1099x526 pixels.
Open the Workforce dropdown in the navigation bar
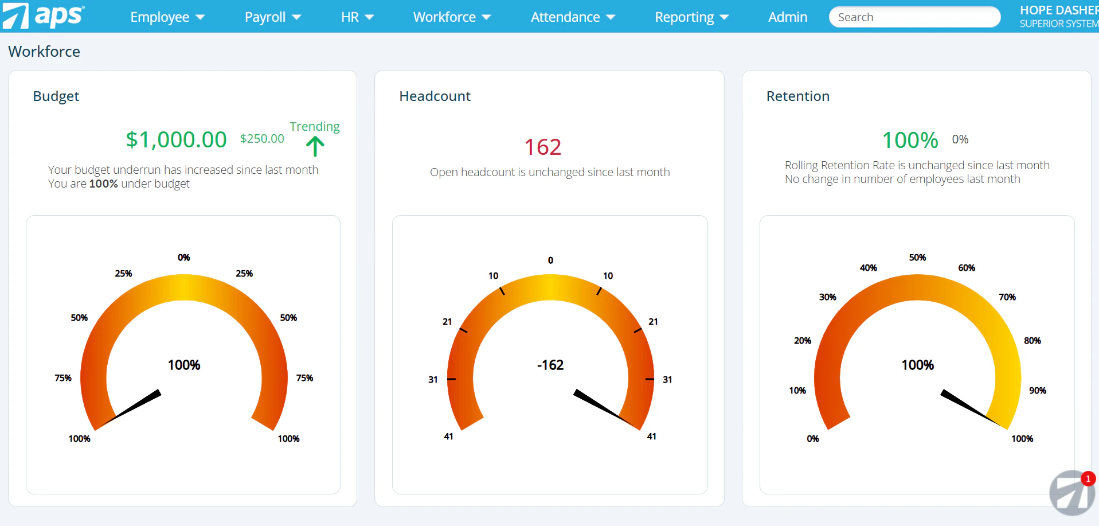[451, 17]
